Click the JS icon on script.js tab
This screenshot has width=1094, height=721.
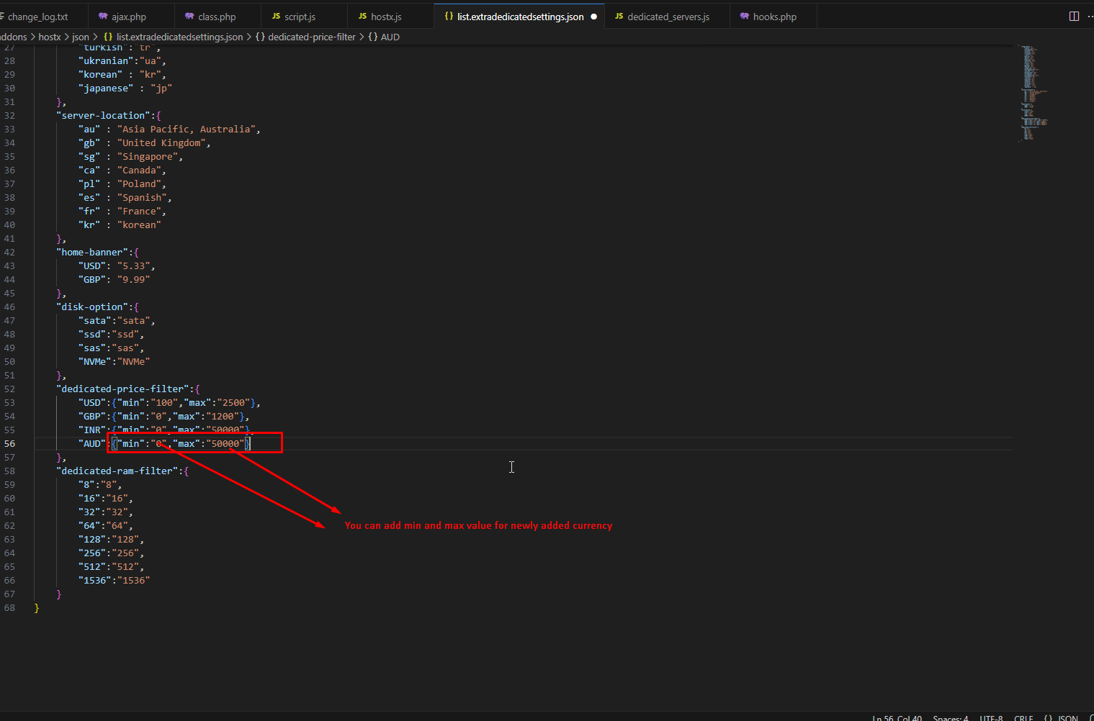(x=276, y=17)
